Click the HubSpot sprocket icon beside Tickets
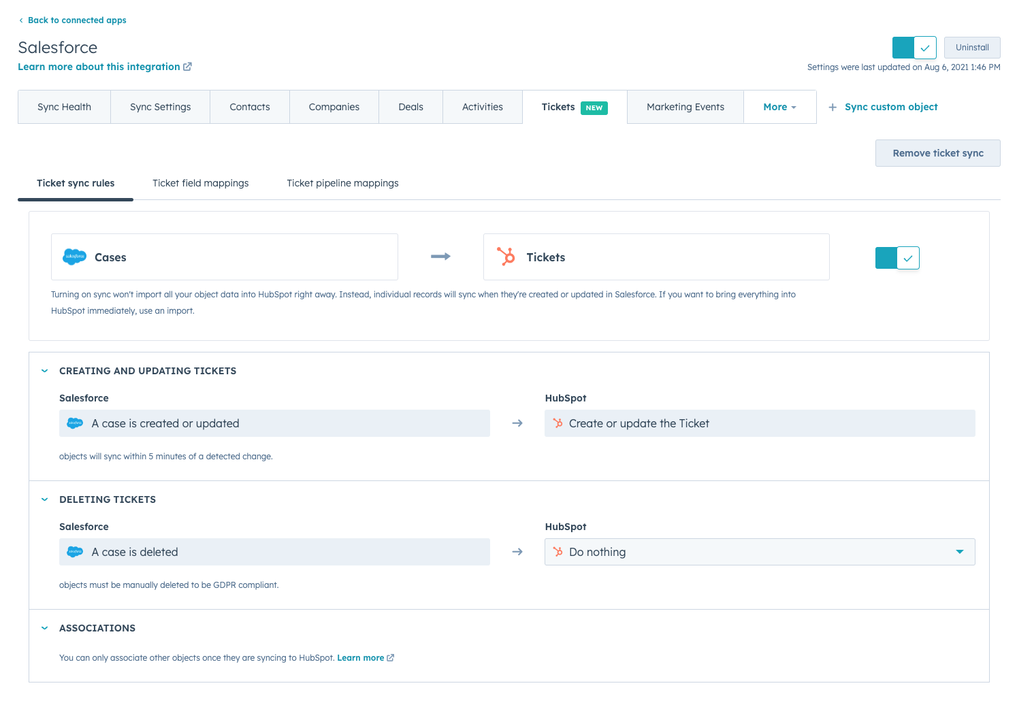This screenshot has width=1017, height=707. (506, 257)
